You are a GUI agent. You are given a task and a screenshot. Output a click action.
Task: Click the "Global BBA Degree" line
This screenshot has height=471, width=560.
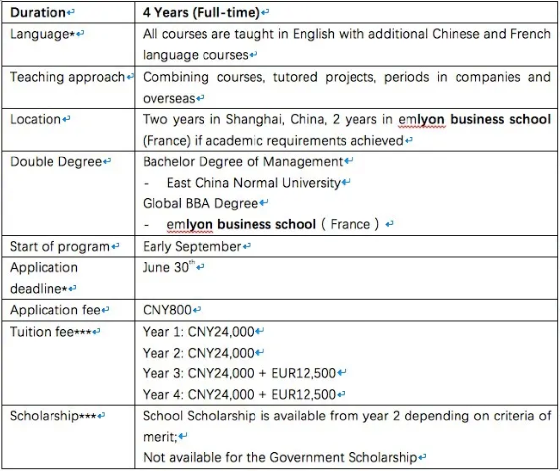[x=201, y=204]
